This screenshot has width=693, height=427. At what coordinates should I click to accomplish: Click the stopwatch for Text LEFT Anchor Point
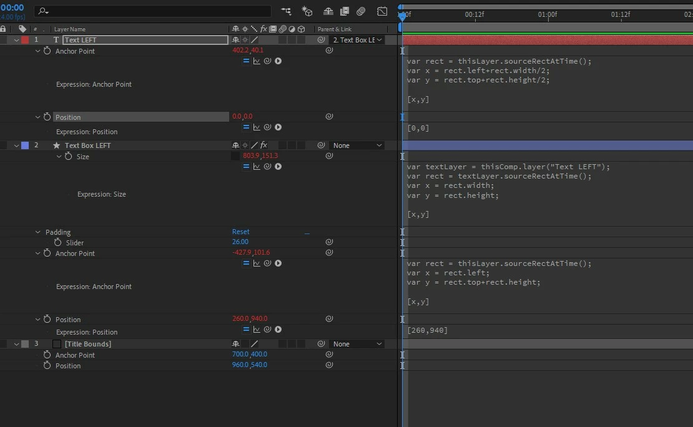[x=47, y=51]
